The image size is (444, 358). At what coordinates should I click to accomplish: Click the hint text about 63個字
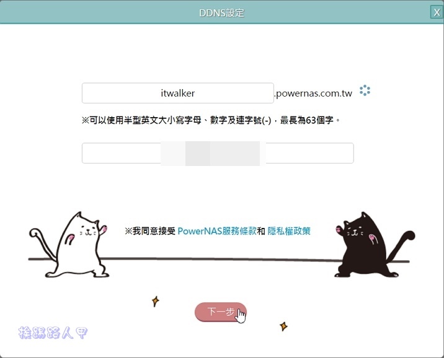pyautogui.click(x=211, y=120)
